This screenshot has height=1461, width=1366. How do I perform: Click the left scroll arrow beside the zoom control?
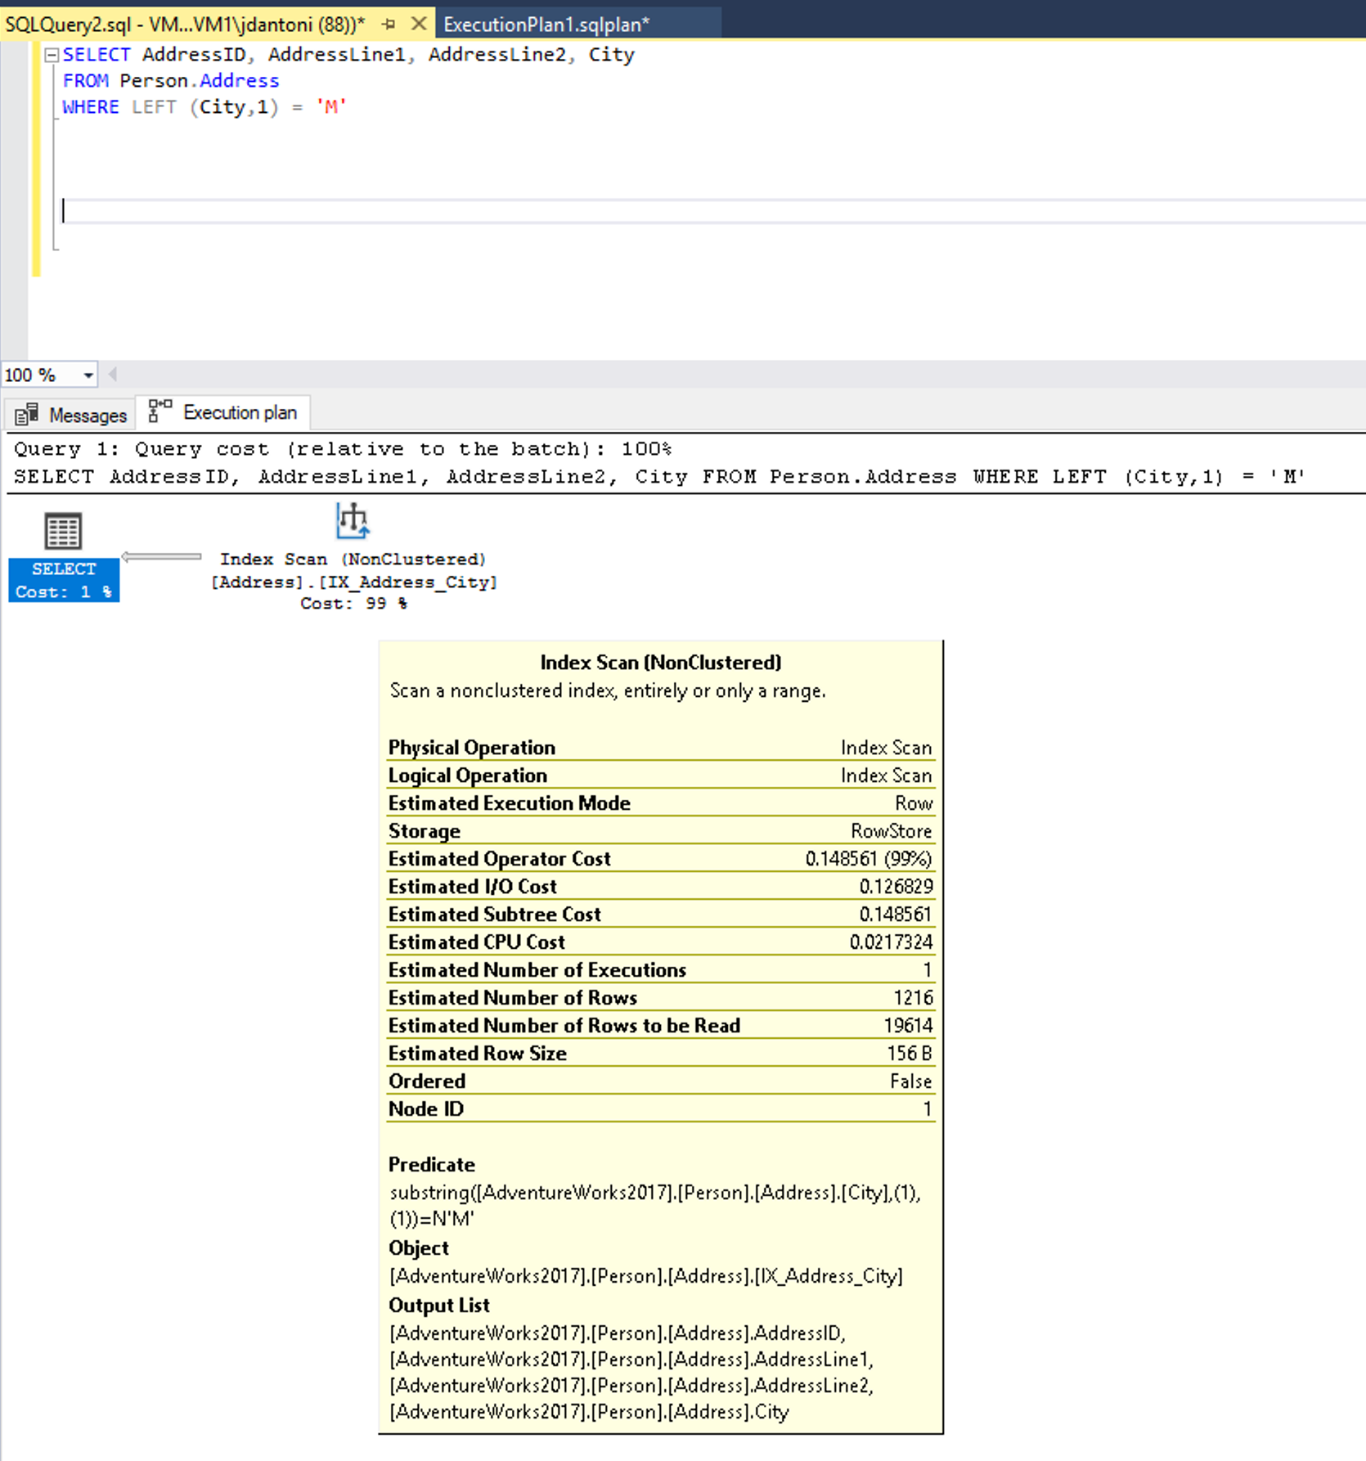pyautogui.click(x=112, y=375)
